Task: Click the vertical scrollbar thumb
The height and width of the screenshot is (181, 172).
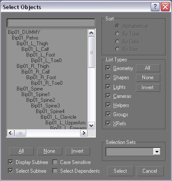Action: tap(91, 52)
